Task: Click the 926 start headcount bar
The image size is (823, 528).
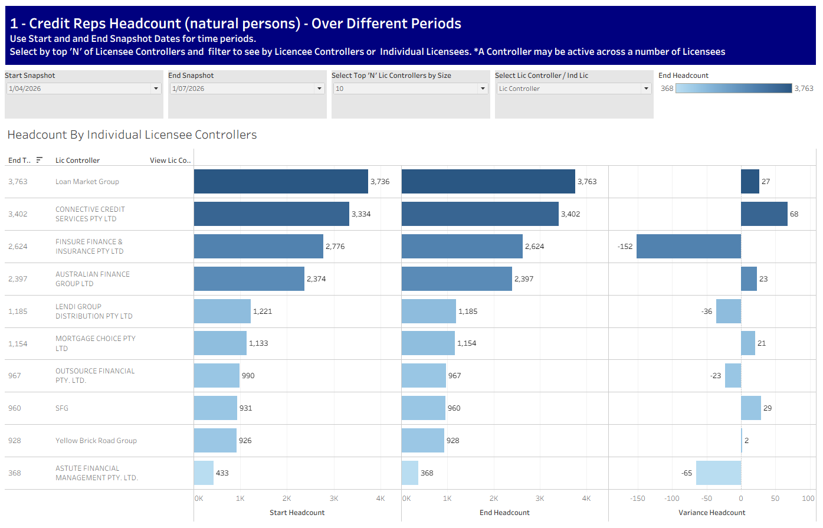Action: coord(215,441)
